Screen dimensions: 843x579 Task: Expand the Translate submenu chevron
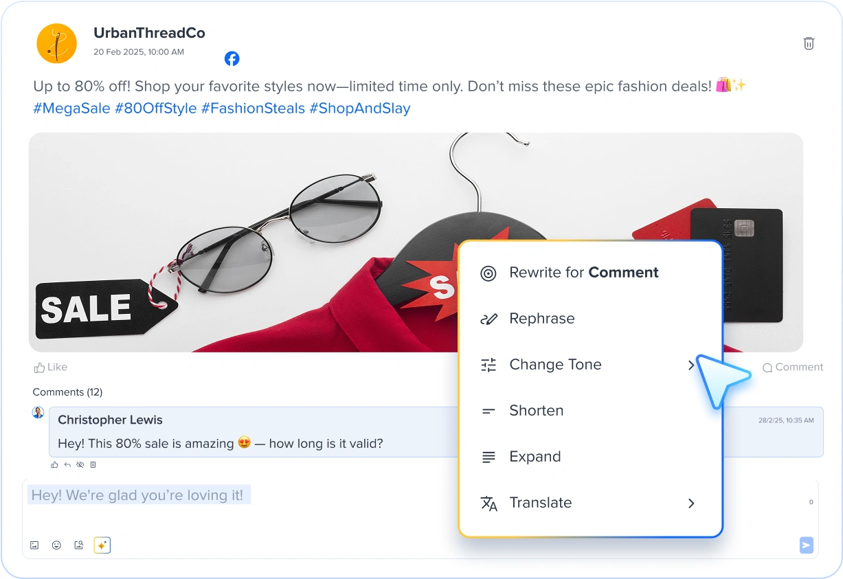[x=691, y=503]
